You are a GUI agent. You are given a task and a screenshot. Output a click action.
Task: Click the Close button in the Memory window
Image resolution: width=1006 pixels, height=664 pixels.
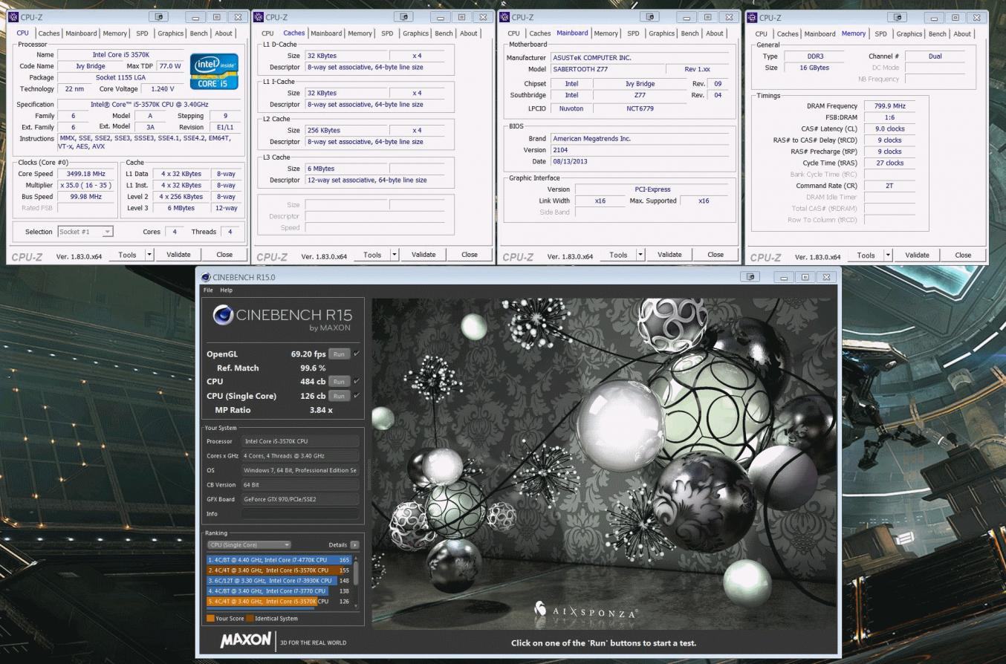[963, 255]
